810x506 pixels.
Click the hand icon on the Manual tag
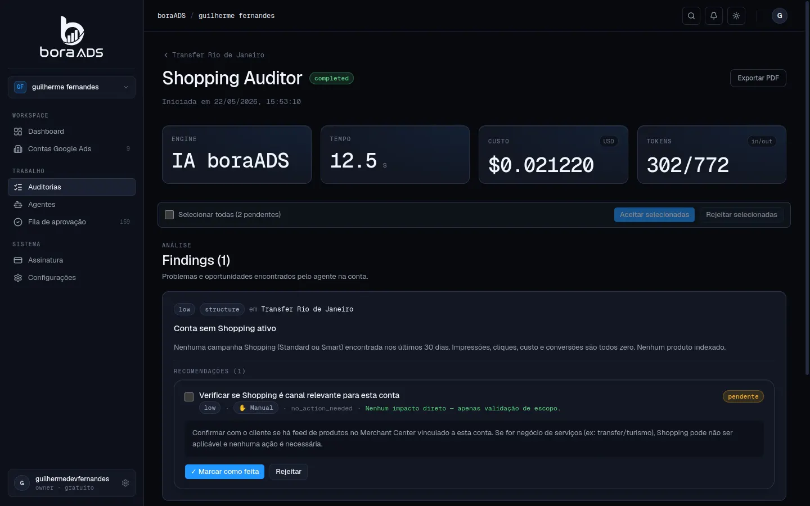(242, 408)
